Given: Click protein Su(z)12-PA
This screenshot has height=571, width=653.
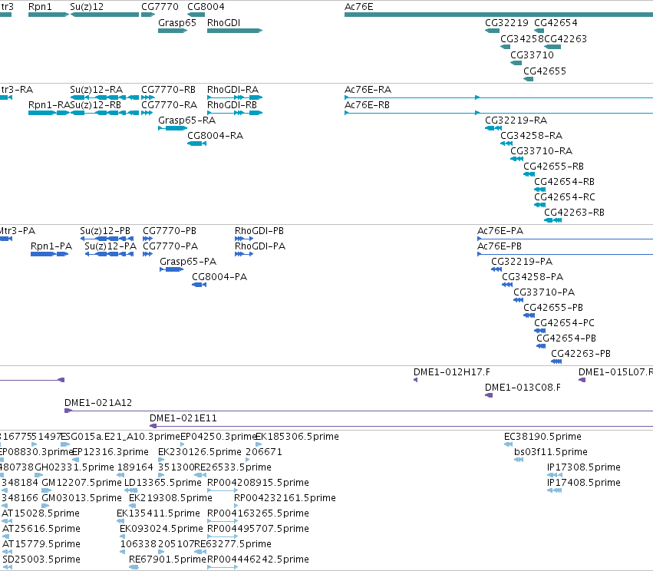Looking at the screenshot, I should point(110,246).
